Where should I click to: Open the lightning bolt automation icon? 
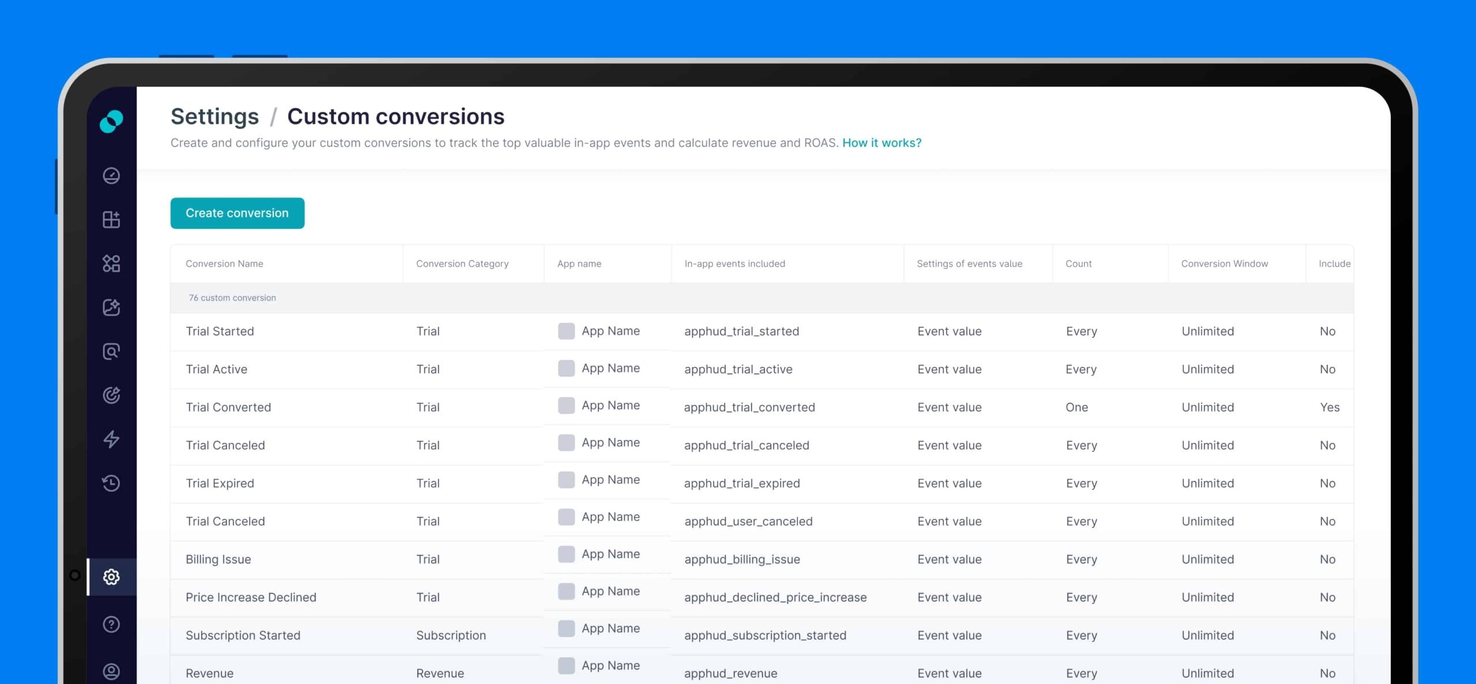tap(111, 439)
